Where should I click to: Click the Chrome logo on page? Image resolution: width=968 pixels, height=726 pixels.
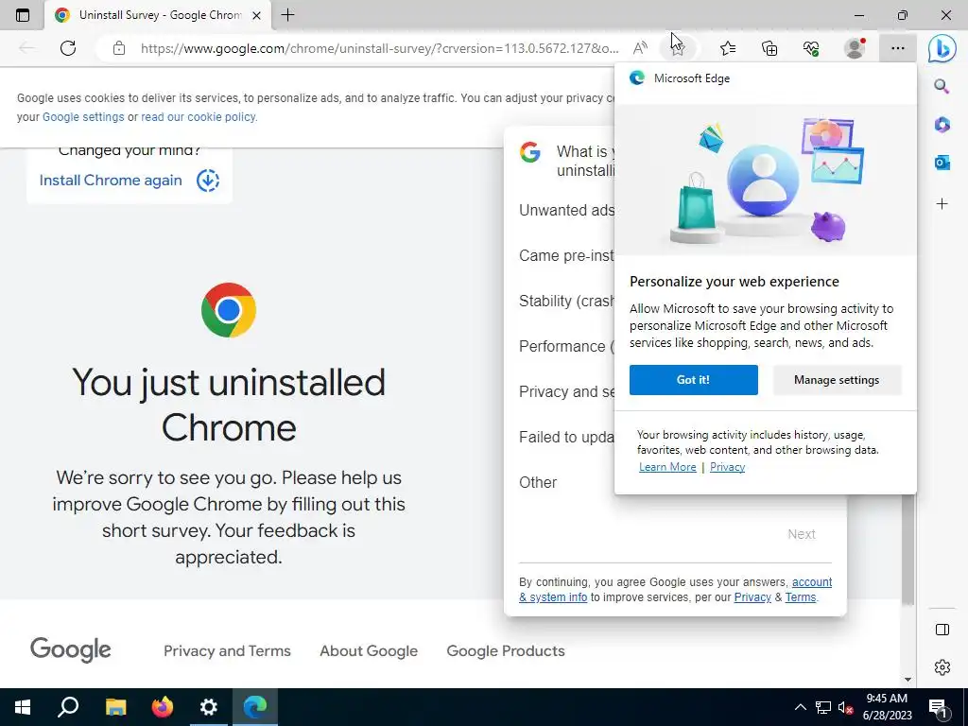coord(229,310)
